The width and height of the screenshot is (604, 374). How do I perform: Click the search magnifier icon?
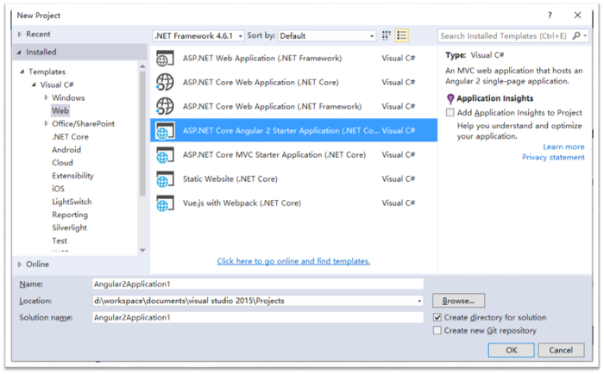(576, 36)
